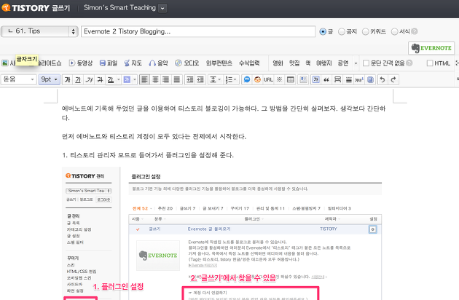Viewport: 459px width, 300px height.
Task: Align text to the right
Action: click(x=166, y=79)
